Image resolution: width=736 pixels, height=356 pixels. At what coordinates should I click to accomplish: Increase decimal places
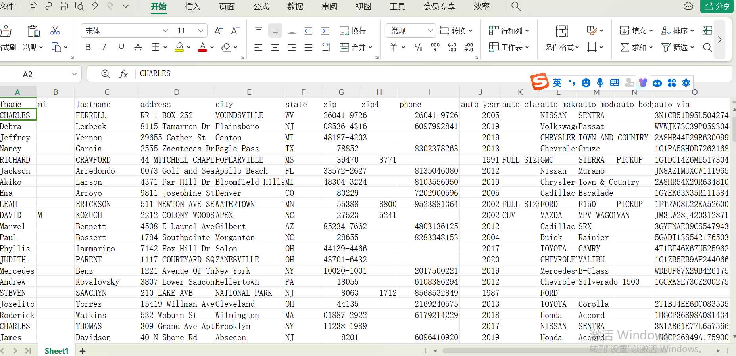click(x=452, y=47)
